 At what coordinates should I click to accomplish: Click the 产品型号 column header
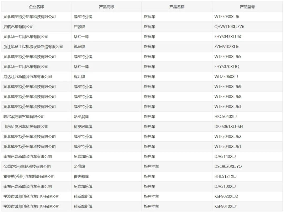click(247, 7)
